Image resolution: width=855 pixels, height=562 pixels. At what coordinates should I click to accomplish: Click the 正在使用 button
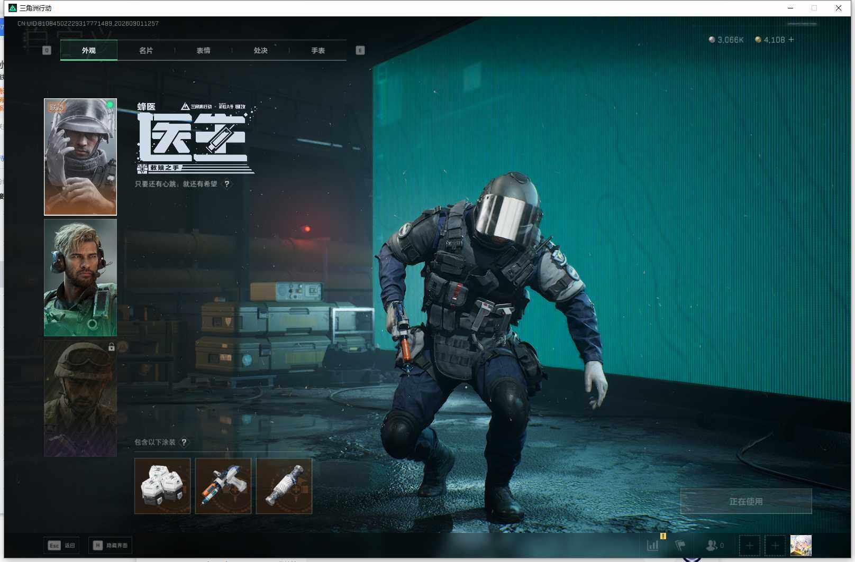tap(746, 501)
